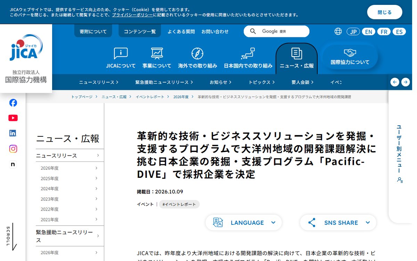Go to トップページ breadcrumb
The image size is (417, 261).
point(82,97)
